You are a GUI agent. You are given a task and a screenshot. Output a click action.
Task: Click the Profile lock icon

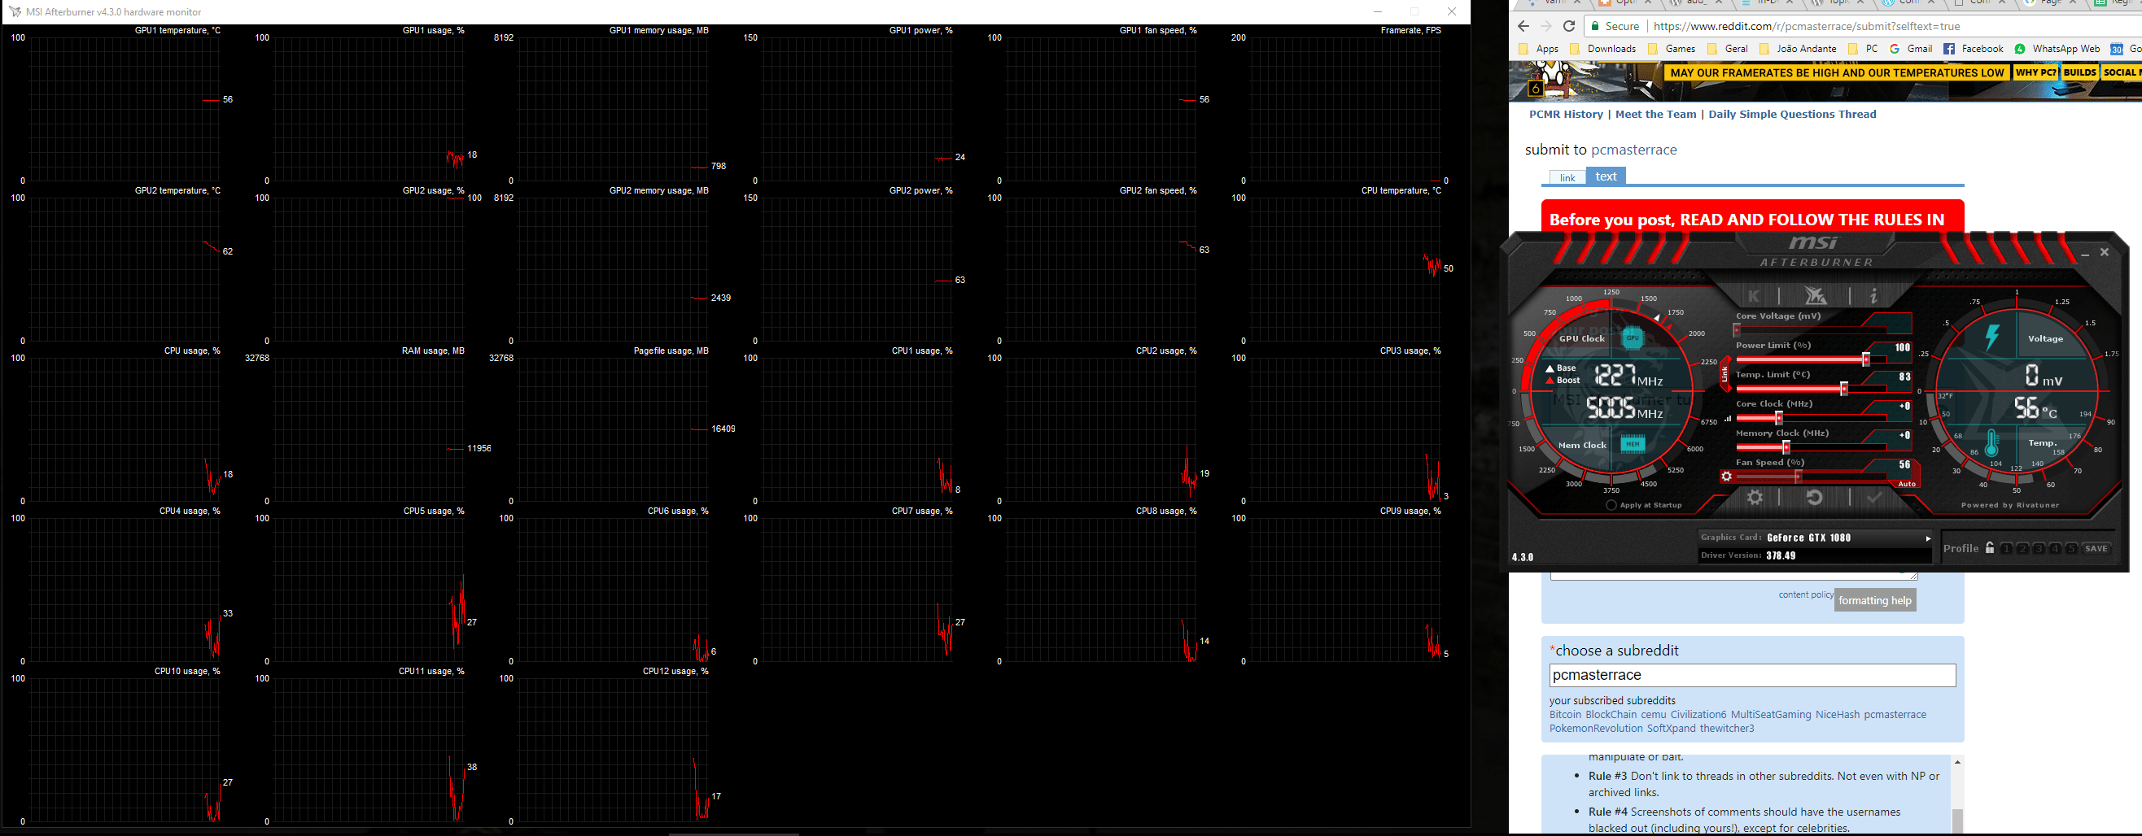(x=1991, y=547)
